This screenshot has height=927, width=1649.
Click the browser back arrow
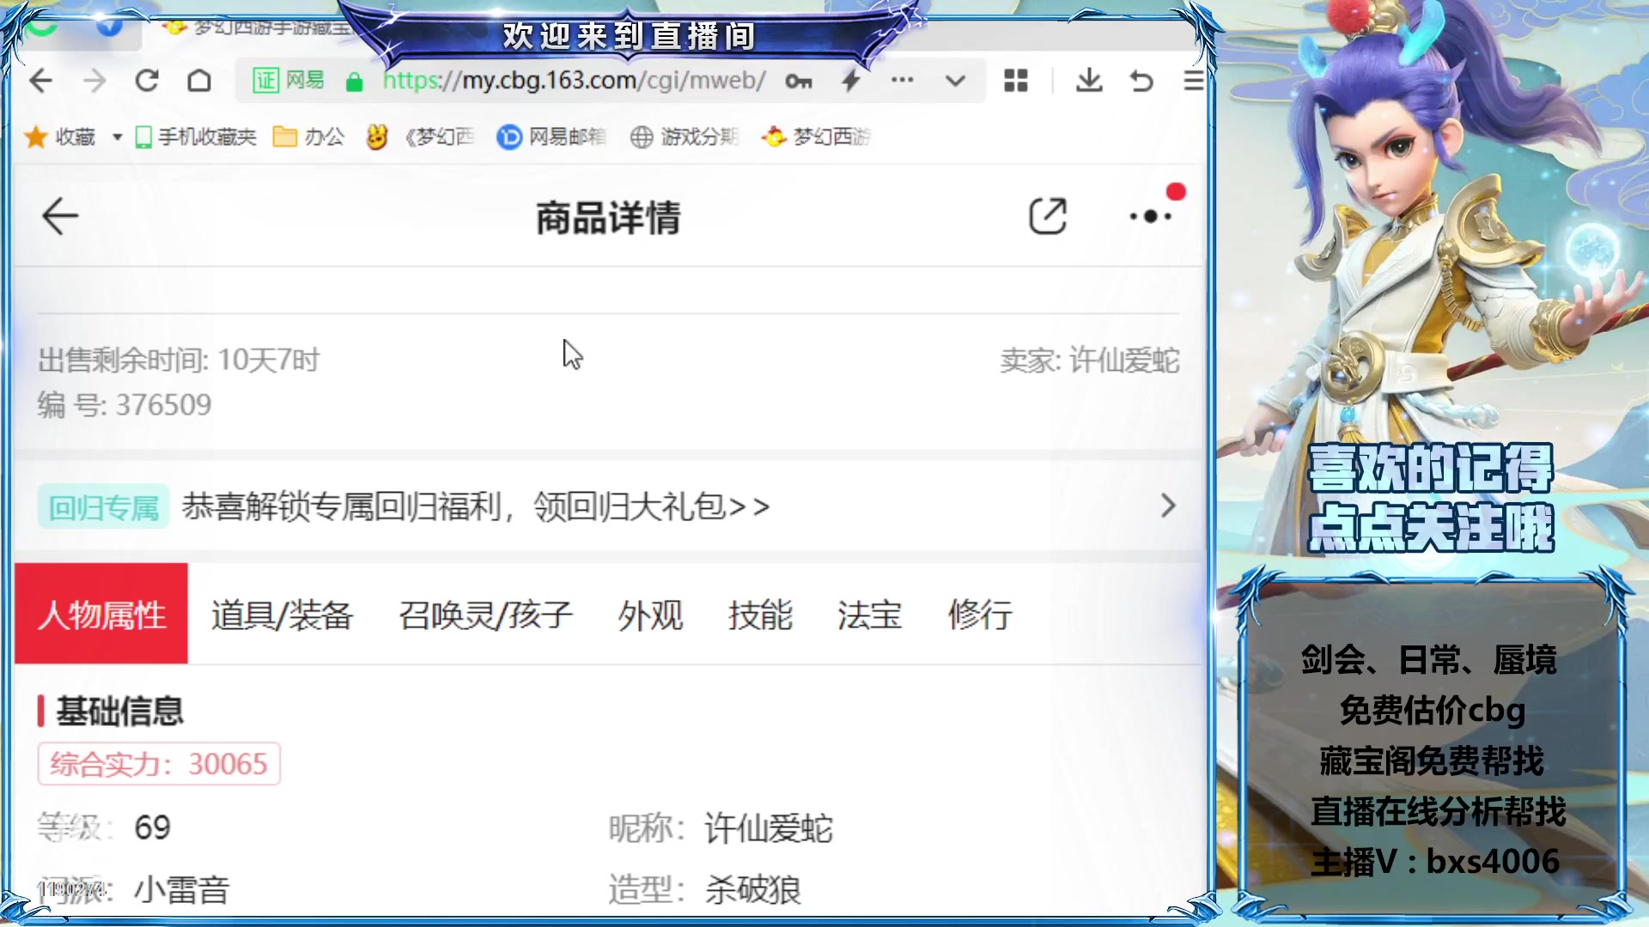coord(41,81)
